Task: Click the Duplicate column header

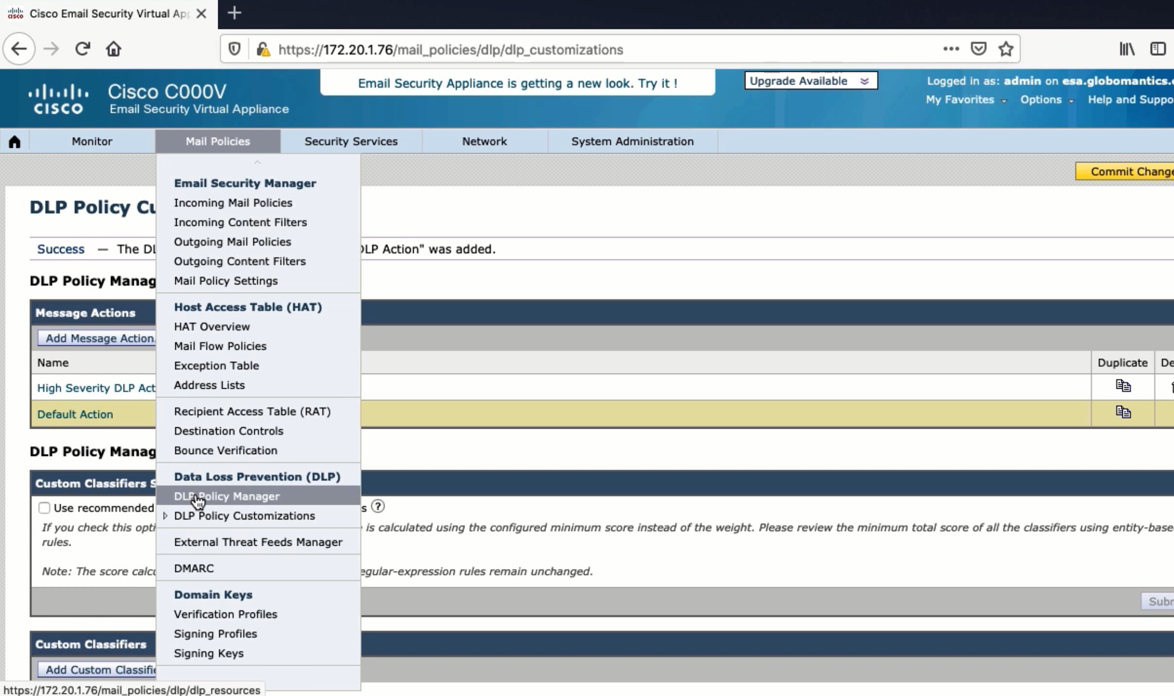Action: pyautogui.click(x=1122, y=362)
